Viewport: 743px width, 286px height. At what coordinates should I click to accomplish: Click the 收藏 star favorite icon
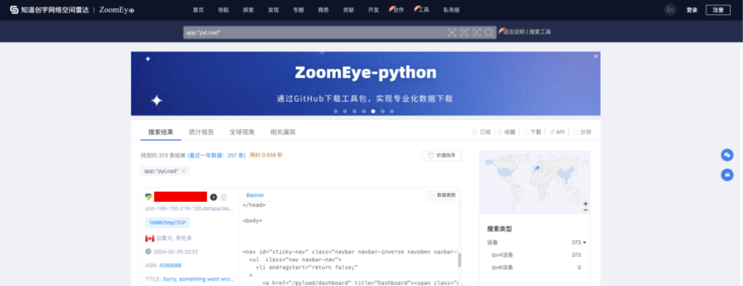pyautogui.click(x=499, y=132)
